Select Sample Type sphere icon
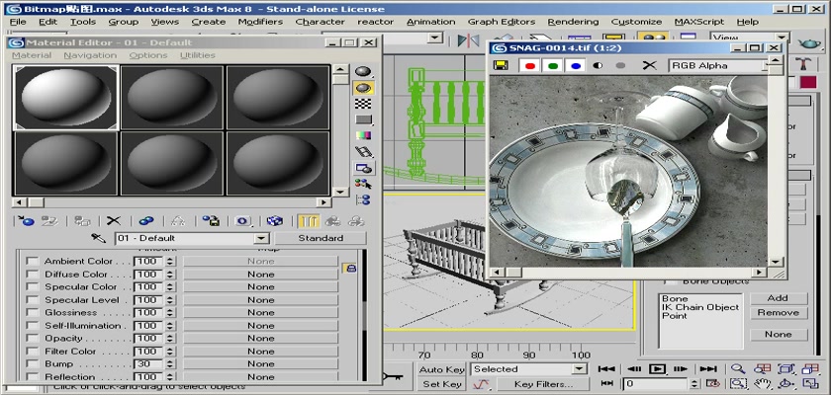Viewport: 831px width, 395px height. click(363, 71)
